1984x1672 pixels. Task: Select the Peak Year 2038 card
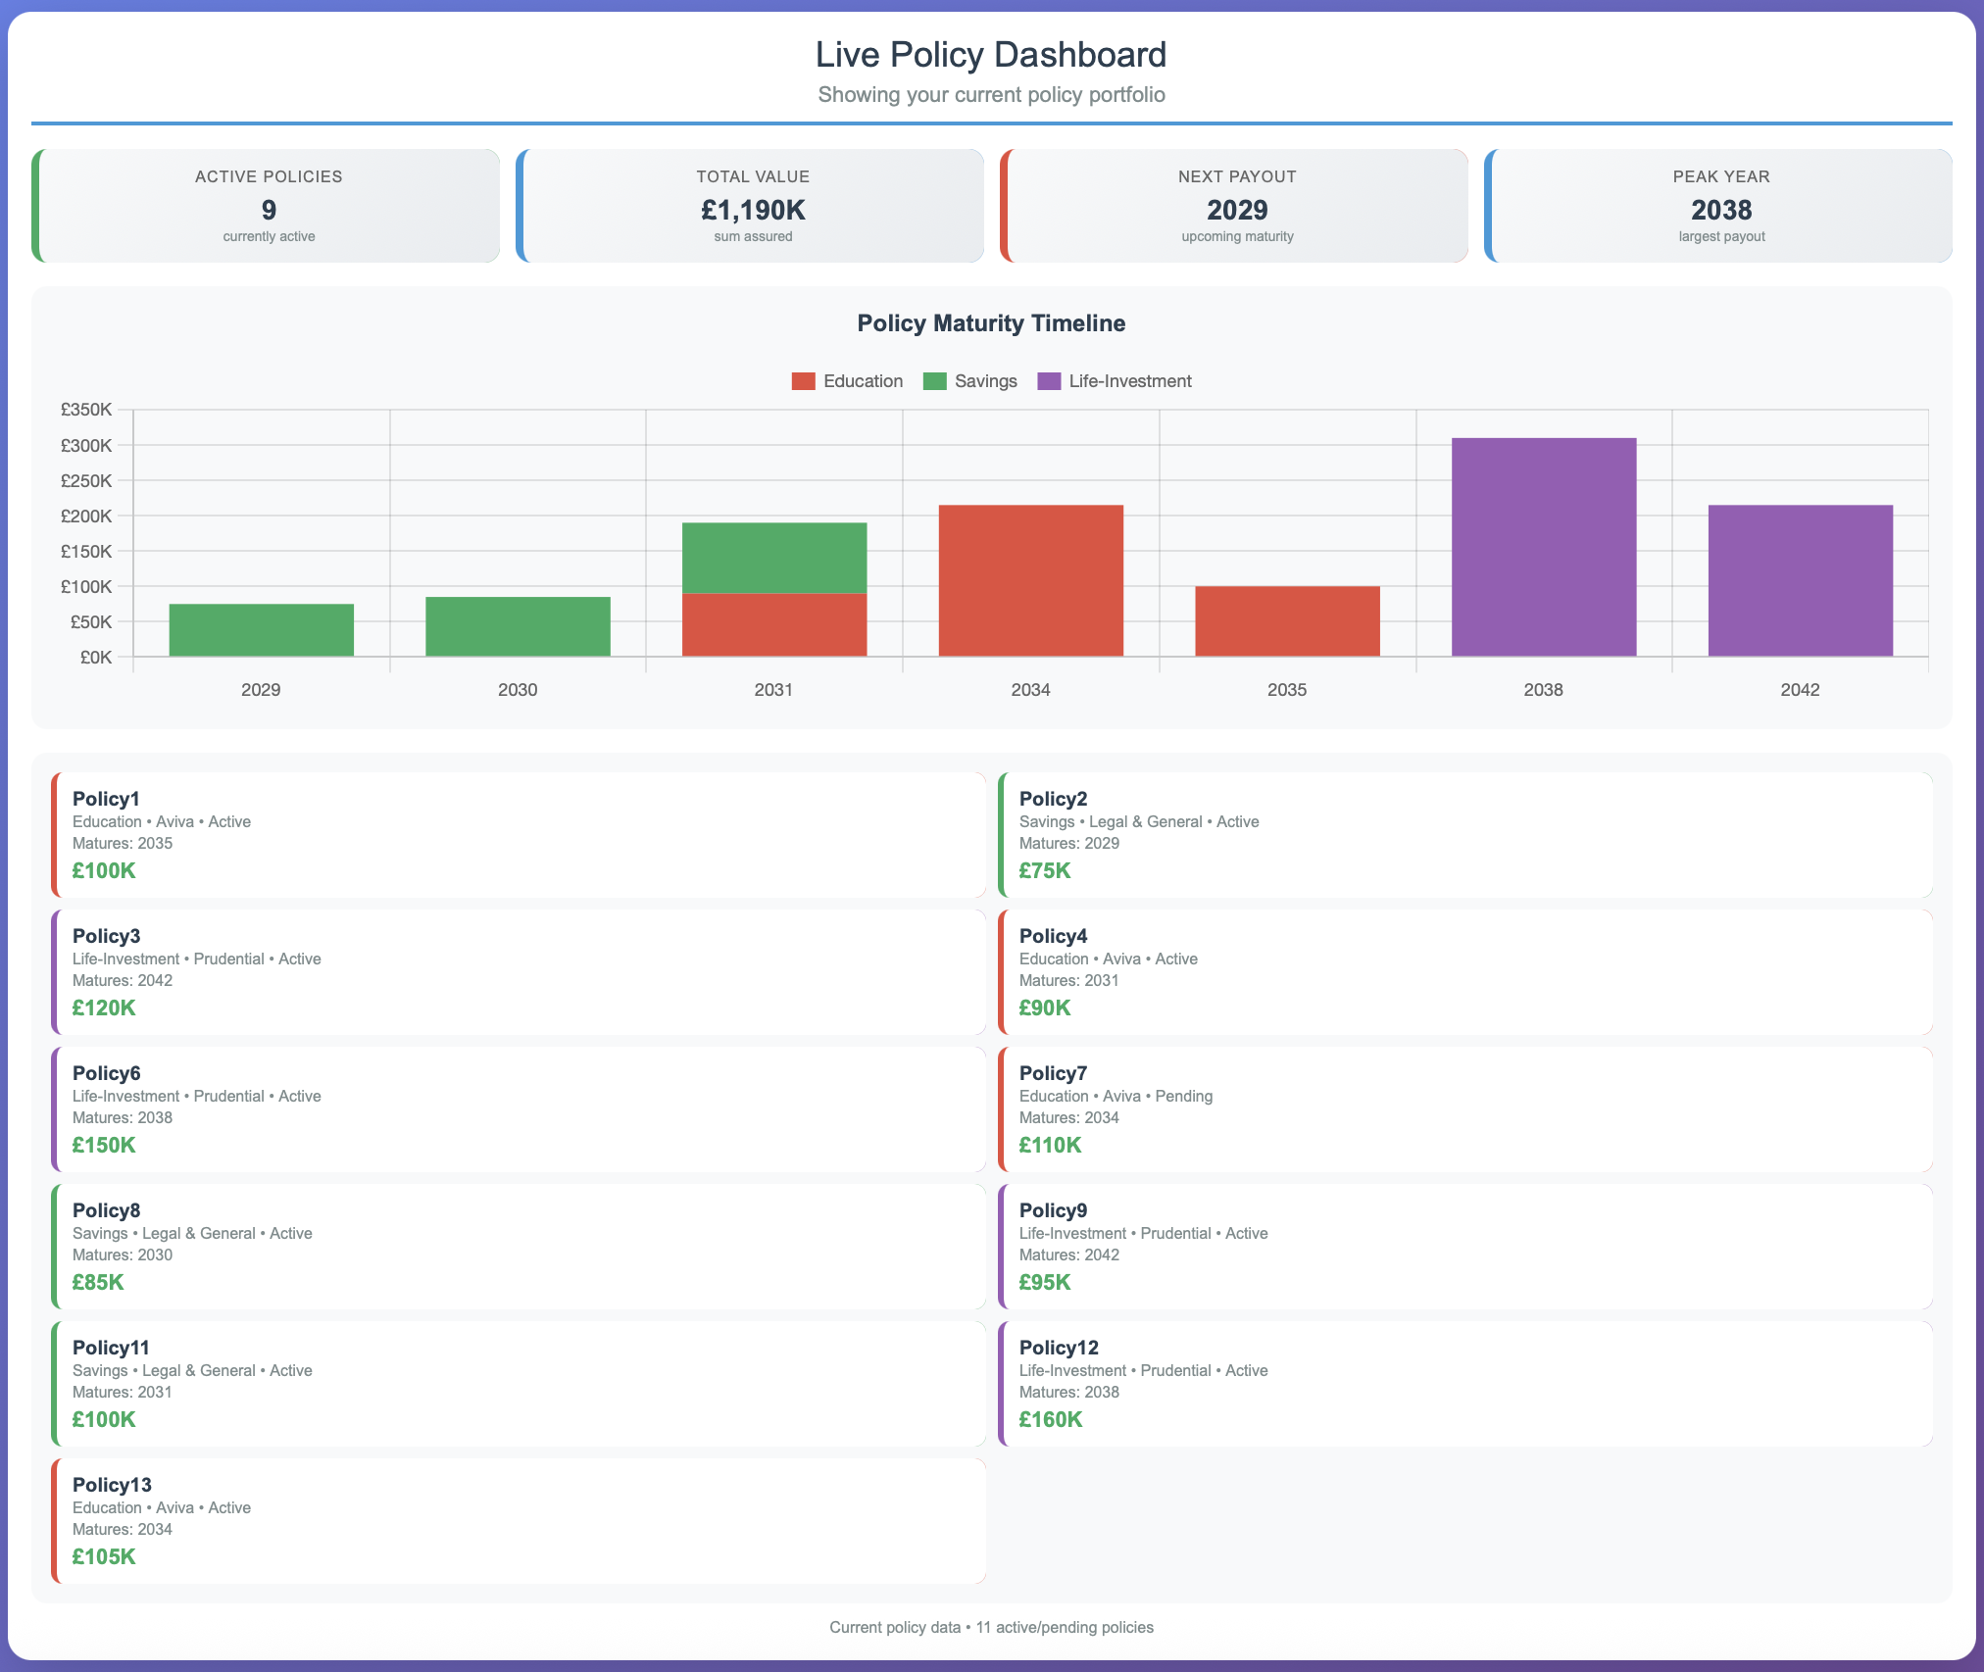tap(1719, 206)
